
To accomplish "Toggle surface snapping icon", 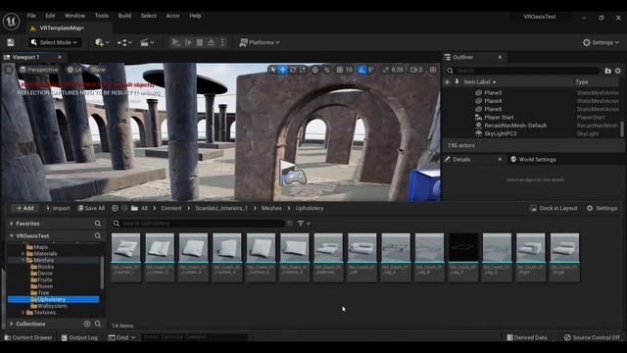I will click(326, 70).
